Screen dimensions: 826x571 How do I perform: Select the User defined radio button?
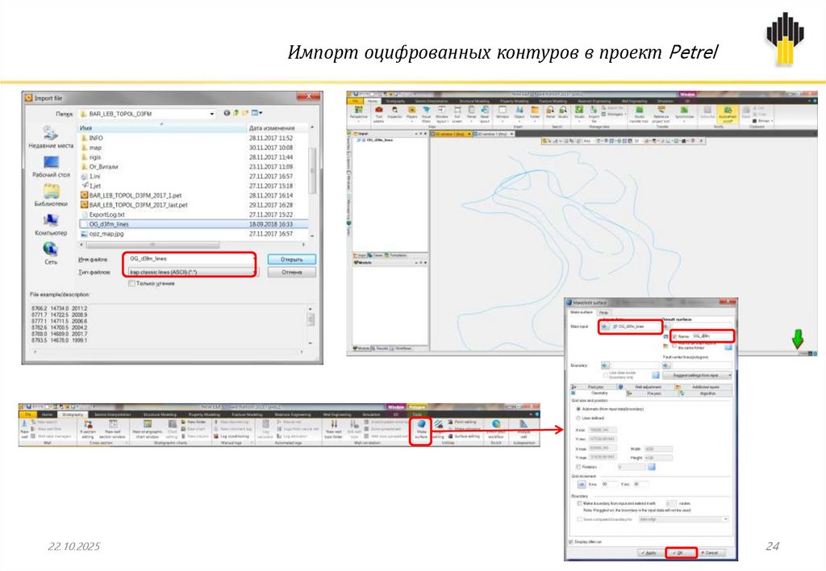(578, 418)
